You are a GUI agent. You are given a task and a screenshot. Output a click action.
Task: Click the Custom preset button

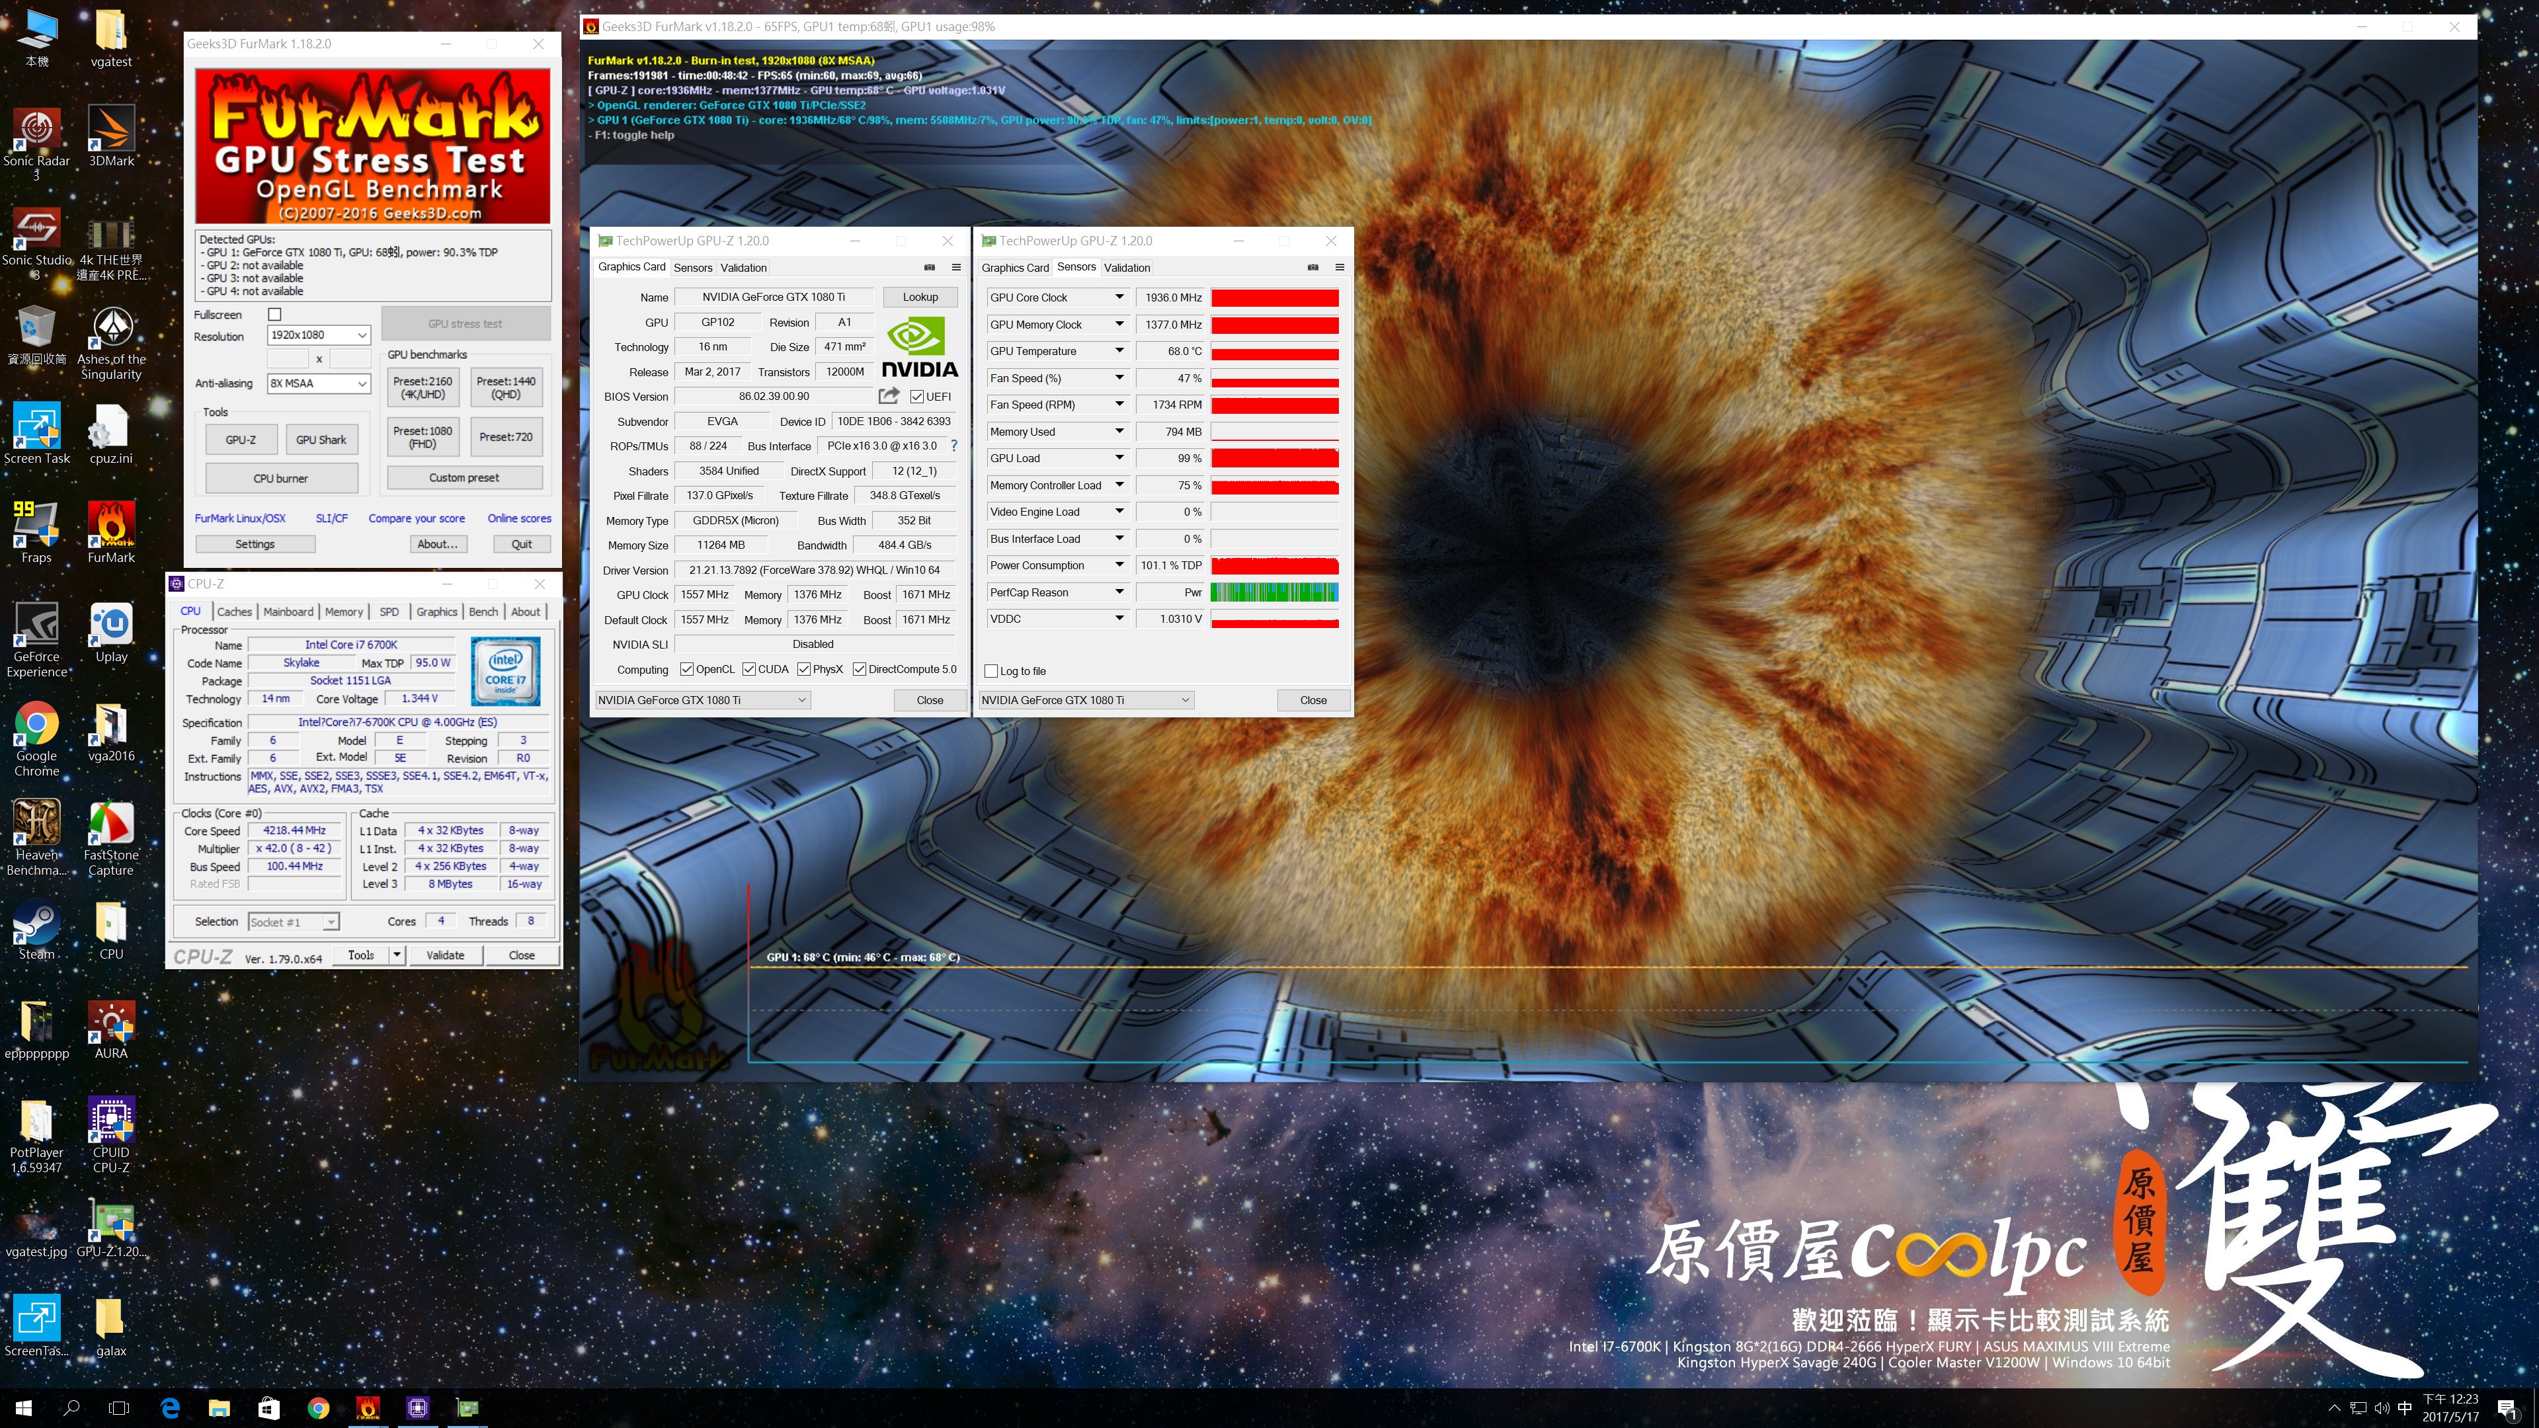(464, 478)
